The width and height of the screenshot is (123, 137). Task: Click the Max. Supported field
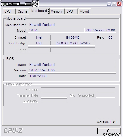[x=106, y=95]
